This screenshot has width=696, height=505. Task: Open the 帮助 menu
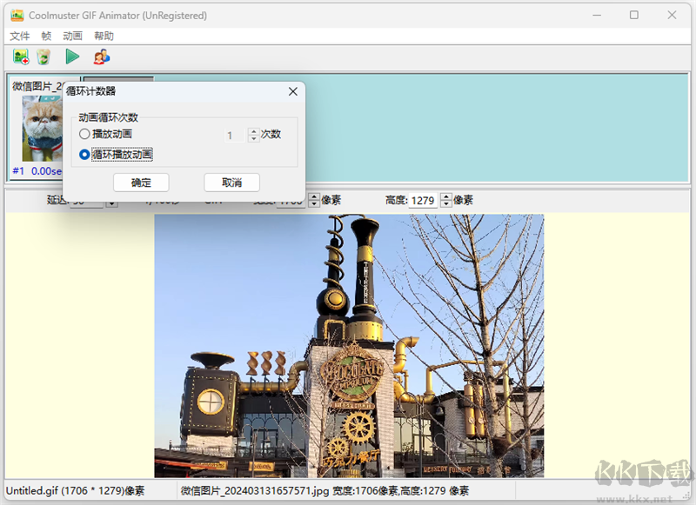(x=104, y=36)
